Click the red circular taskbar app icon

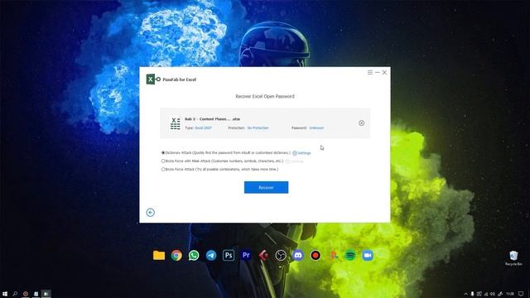26,294
